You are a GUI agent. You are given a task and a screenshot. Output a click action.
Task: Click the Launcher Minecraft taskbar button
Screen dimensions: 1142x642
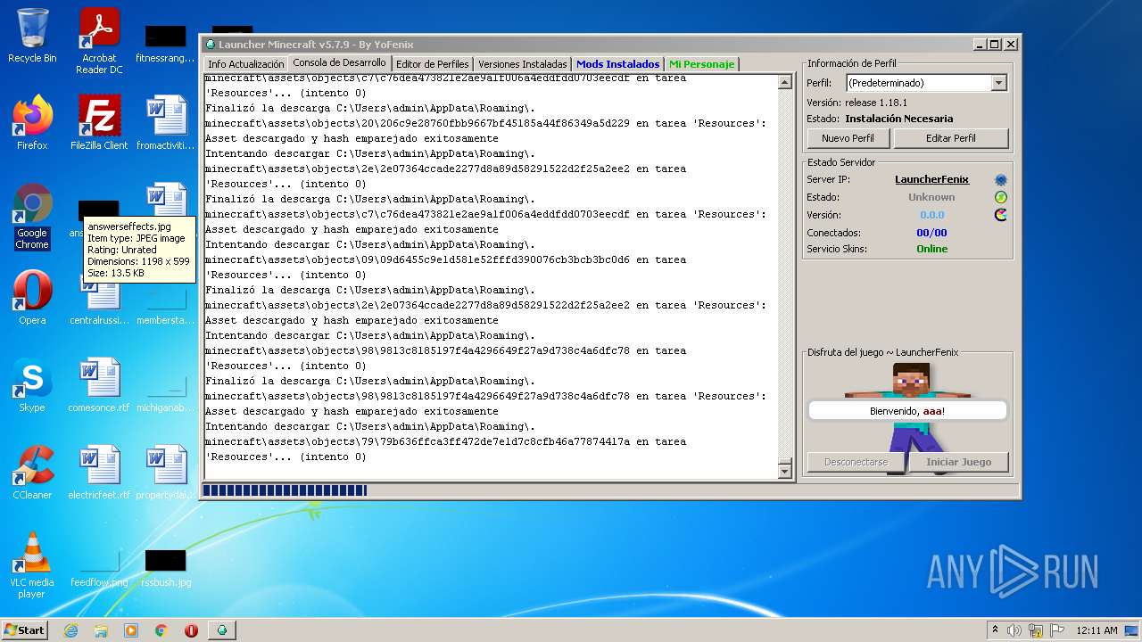coord(221,630)
